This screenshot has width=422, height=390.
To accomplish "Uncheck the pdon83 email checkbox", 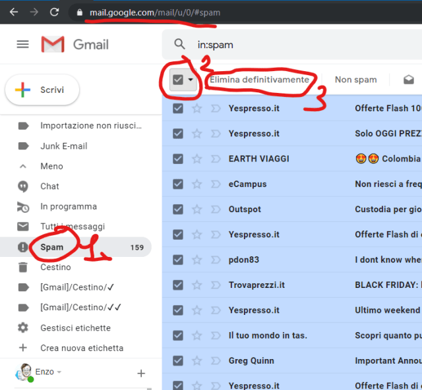I will click(x=178, y=260).
